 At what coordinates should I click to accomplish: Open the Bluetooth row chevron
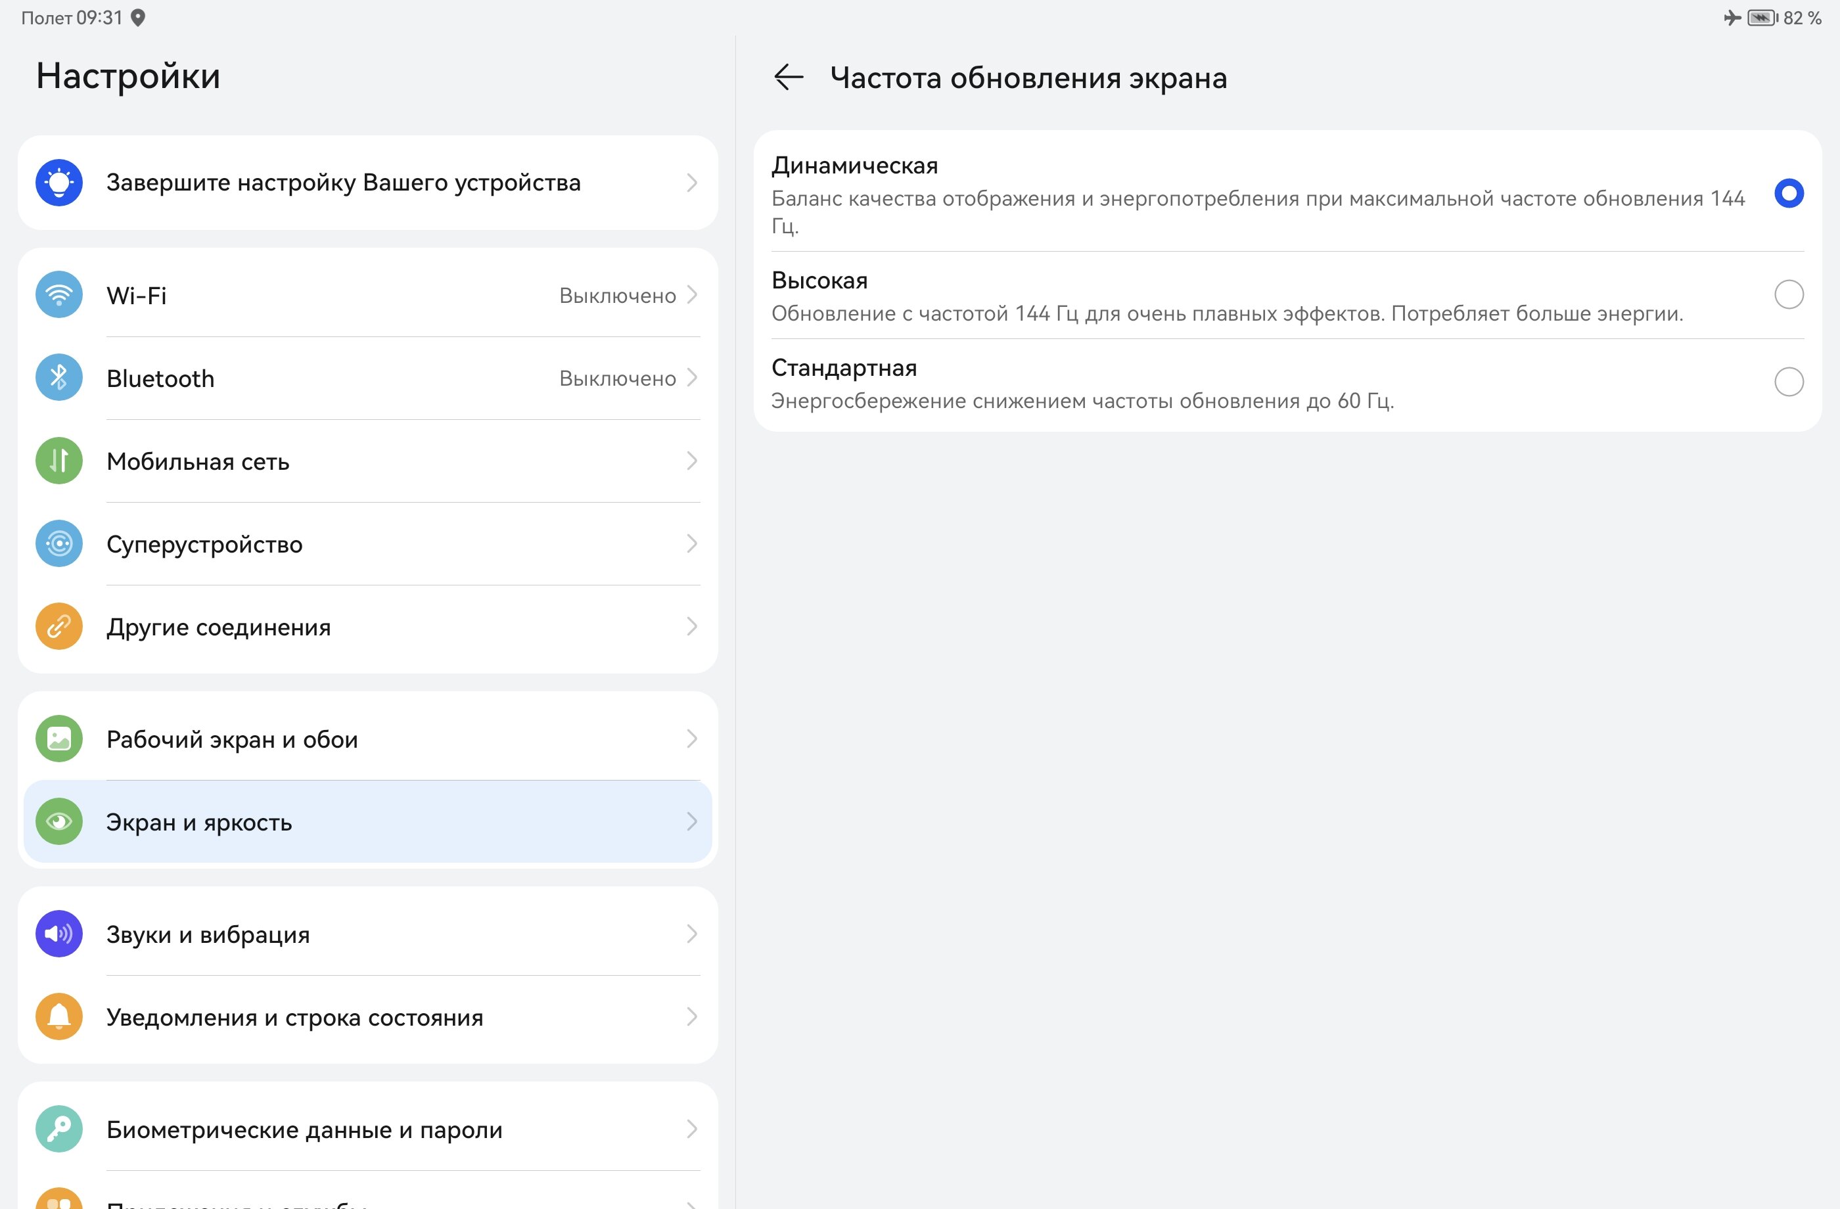[692, 378]
